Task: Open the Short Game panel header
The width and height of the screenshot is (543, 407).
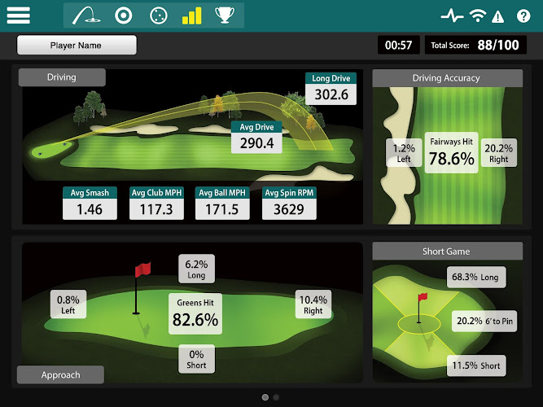Action: coord(447,252)
